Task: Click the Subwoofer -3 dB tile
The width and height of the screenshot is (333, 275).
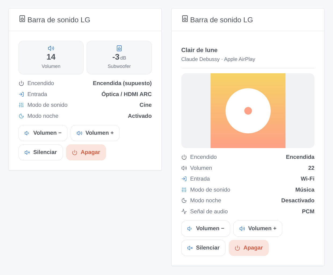Action: pos(119,57)
